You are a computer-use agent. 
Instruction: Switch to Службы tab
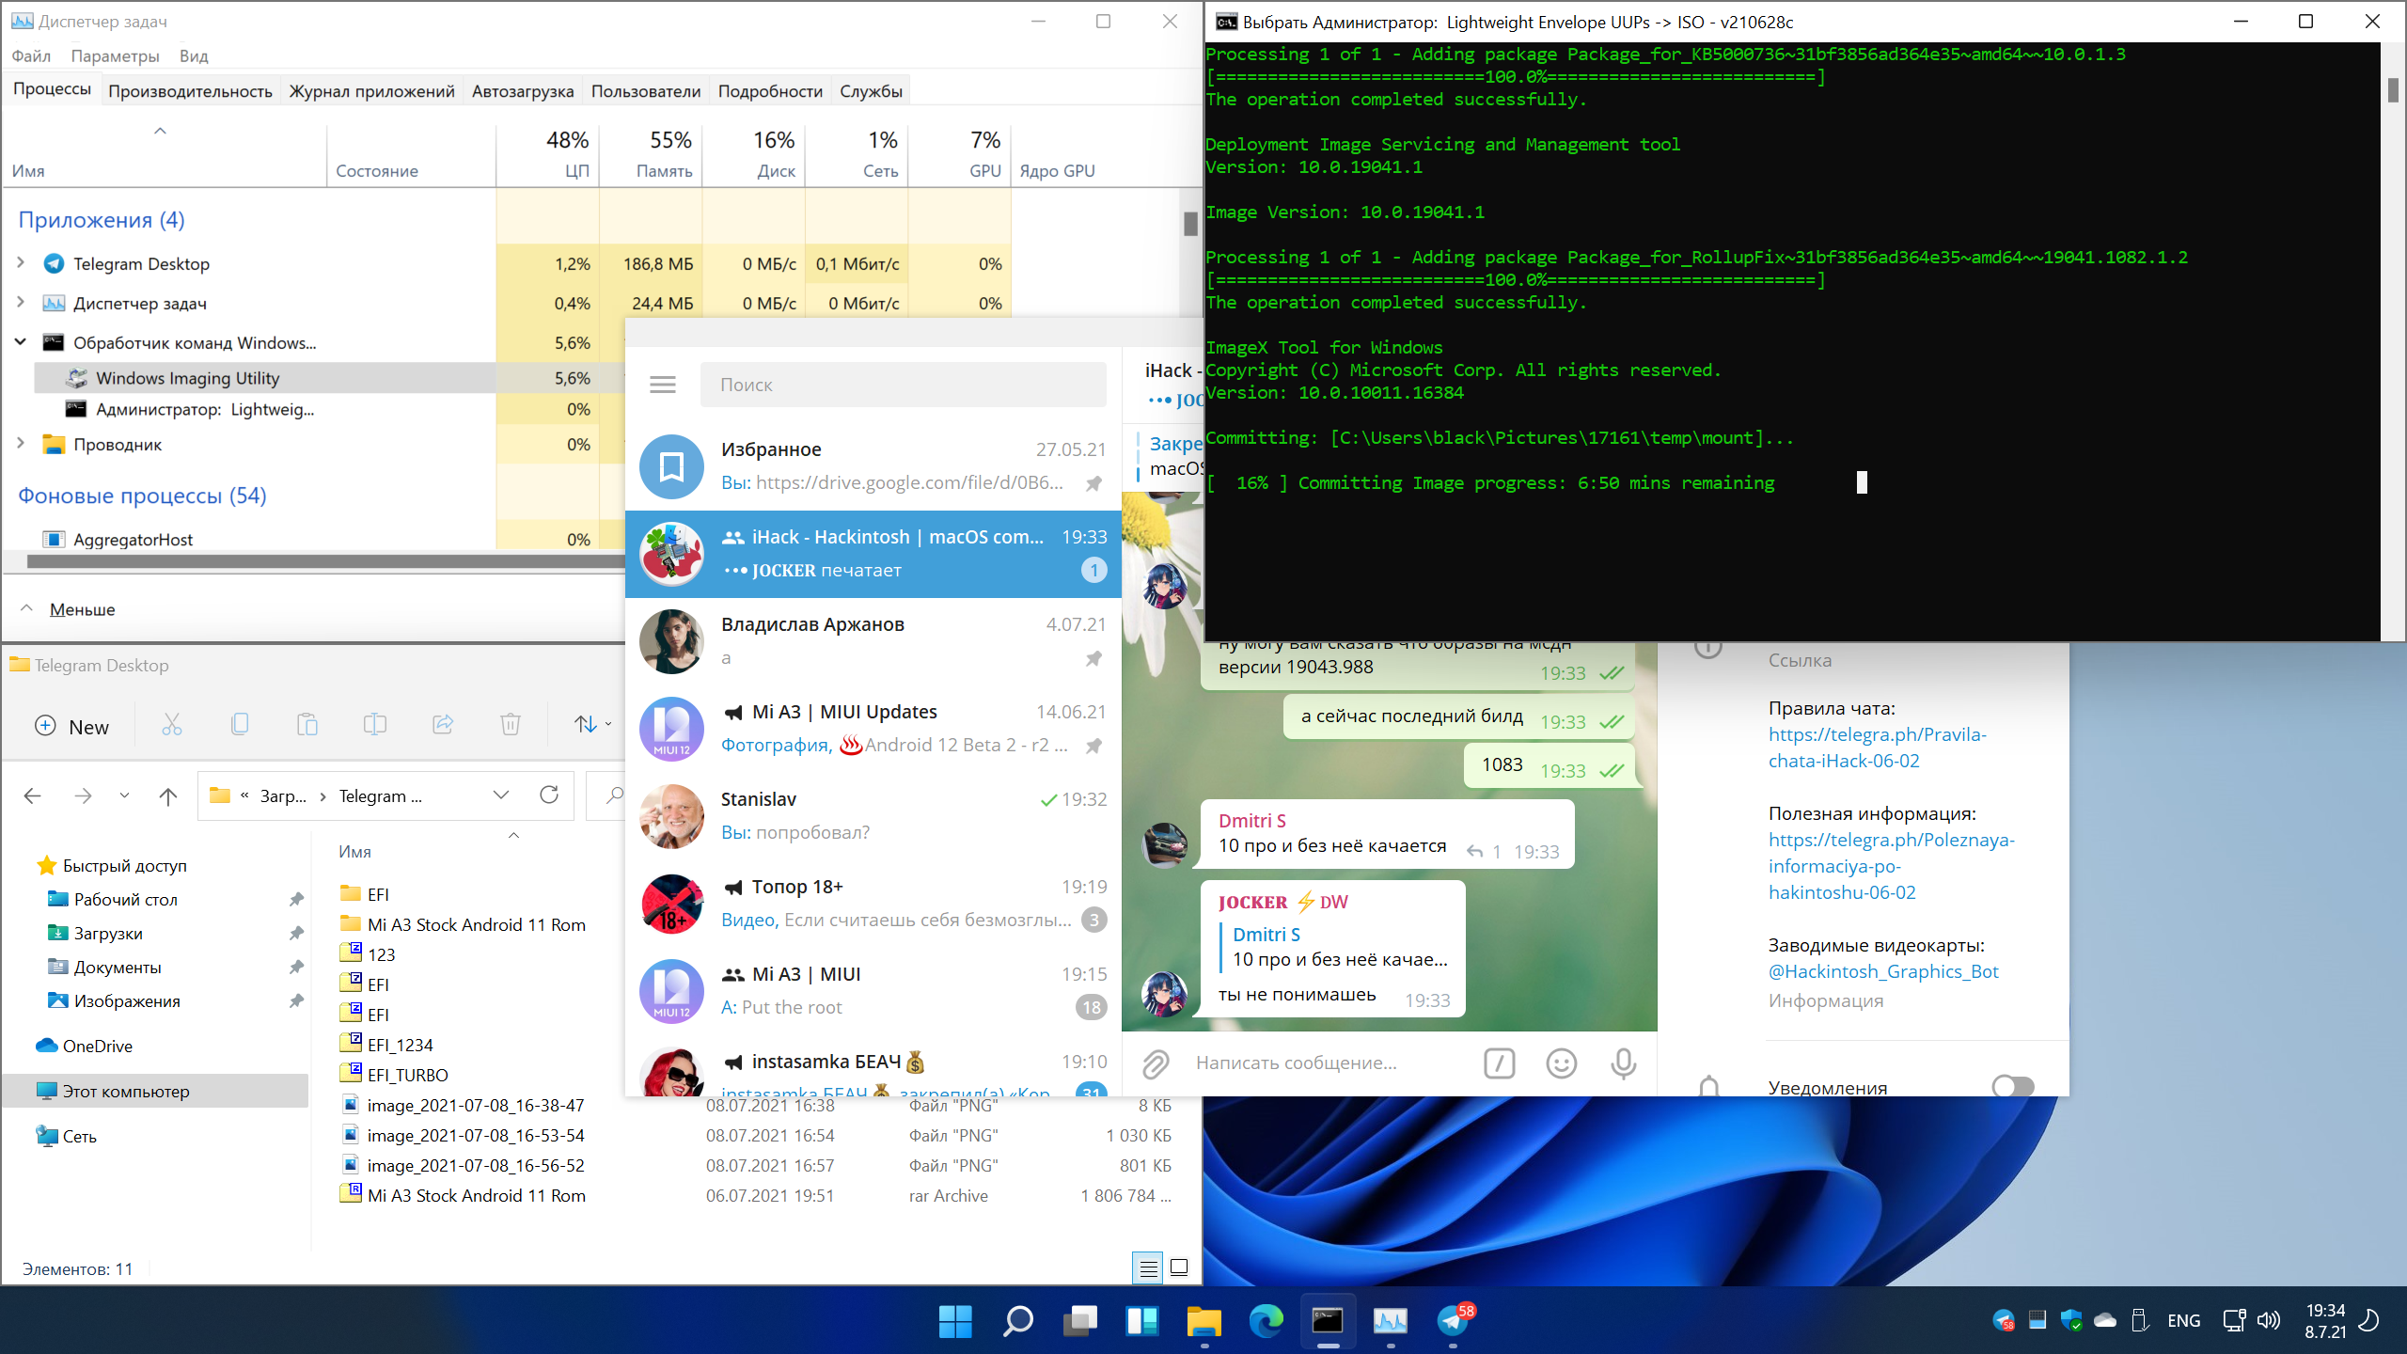tap(871, 91)
